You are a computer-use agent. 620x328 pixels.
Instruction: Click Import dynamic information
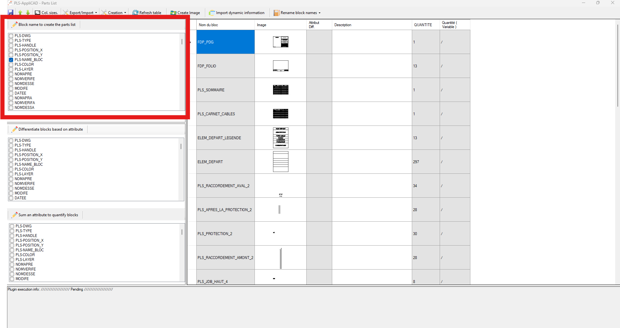(x=237, y=13)
